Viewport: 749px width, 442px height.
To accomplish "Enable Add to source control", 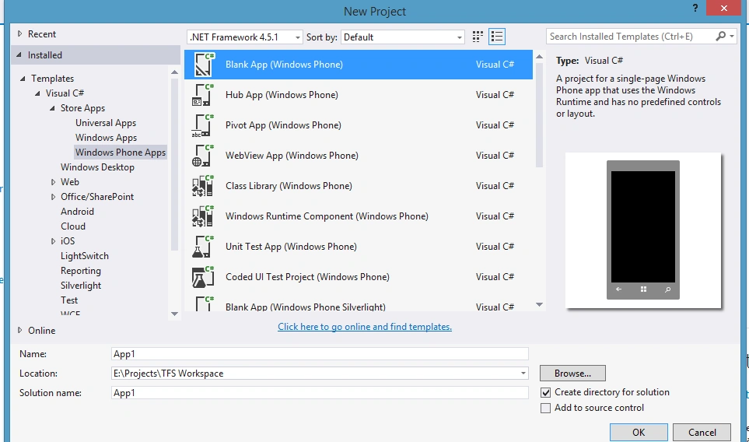I will tap(545, 408).
